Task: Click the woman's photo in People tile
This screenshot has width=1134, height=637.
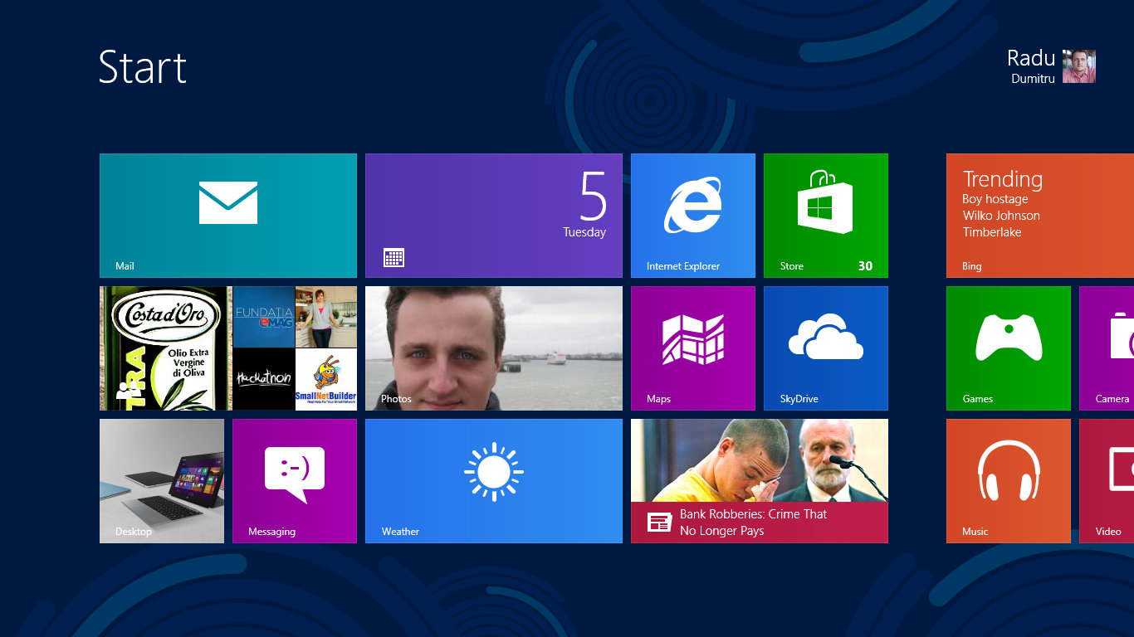Action: coord(326,317)
